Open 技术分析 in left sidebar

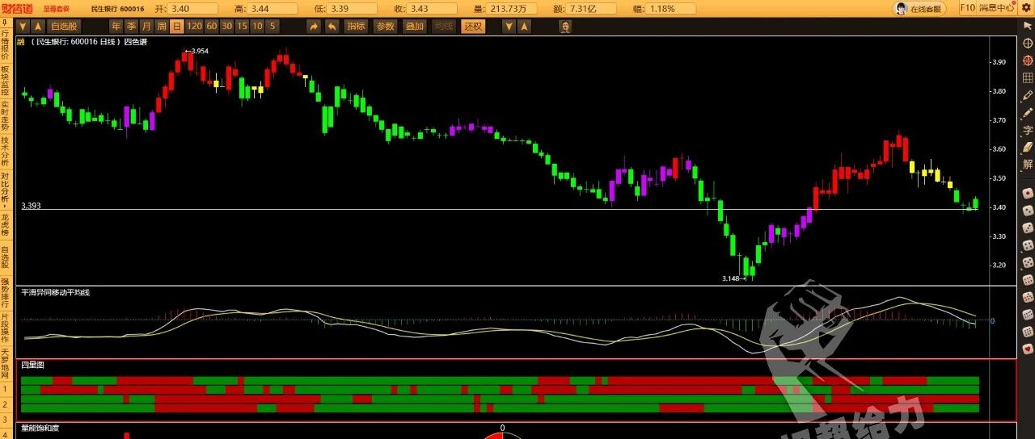(5, 152)
